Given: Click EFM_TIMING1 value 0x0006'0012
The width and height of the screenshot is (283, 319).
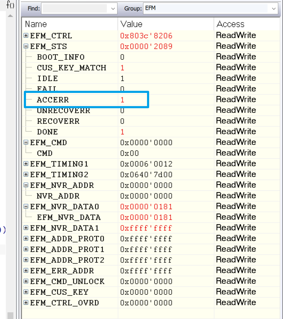Looking at the screenshot, I should (x=146, y=164).
